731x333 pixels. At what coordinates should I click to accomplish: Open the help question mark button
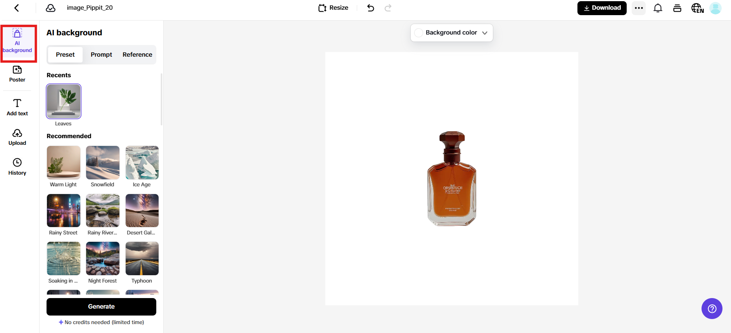(712, 309)
